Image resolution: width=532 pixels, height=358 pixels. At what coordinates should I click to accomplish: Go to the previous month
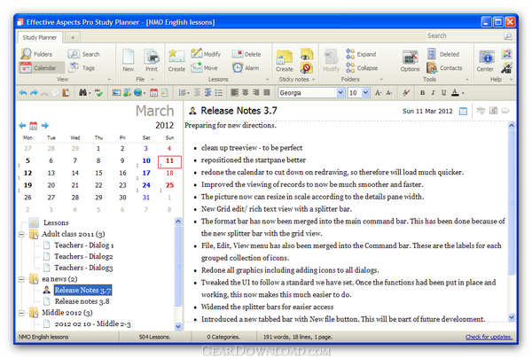(22, 126)
